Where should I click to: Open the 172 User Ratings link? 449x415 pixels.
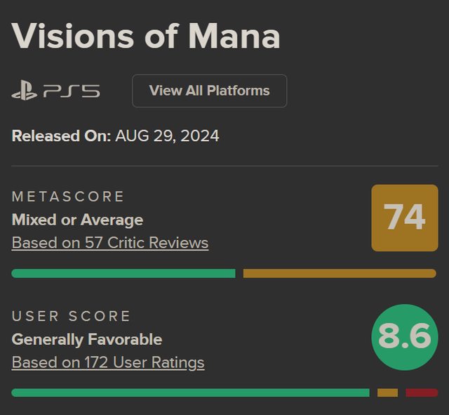coord(108,362)
